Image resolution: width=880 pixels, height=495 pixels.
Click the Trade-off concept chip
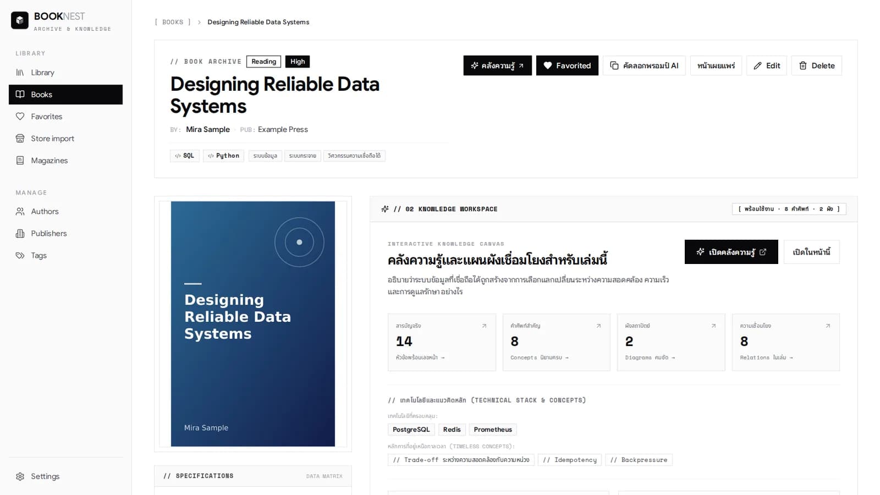461,460
